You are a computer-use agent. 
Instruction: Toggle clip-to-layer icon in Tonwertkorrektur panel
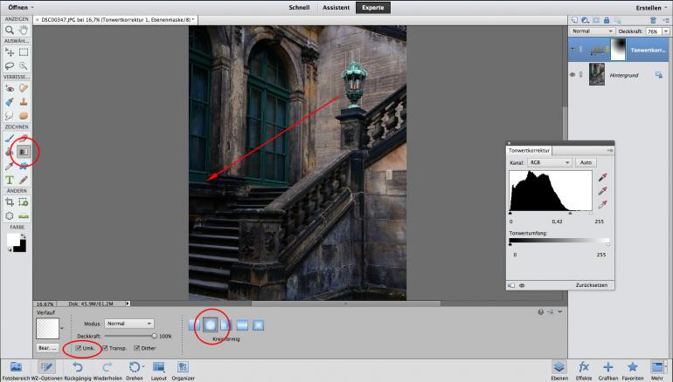tap(511, 285)
